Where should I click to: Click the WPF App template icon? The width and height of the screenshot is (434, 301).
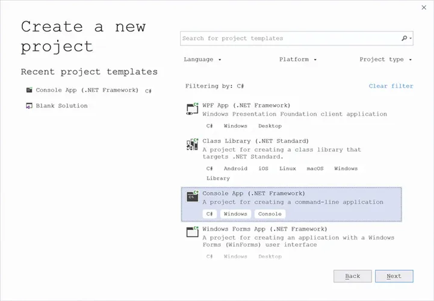192,109
